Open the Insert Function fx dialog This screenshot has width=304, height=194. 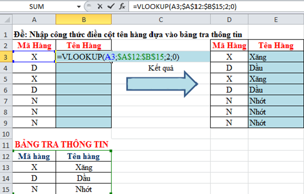(122, 6)
